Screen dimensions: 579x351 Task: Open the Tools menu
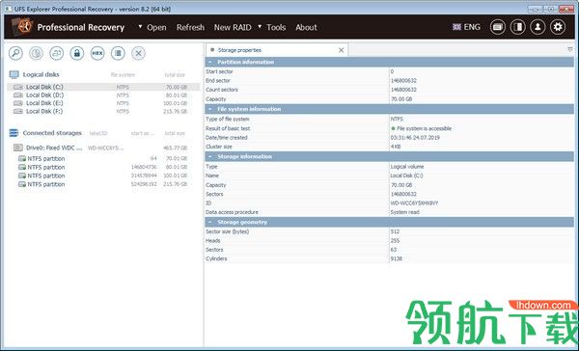coord(276,27)
